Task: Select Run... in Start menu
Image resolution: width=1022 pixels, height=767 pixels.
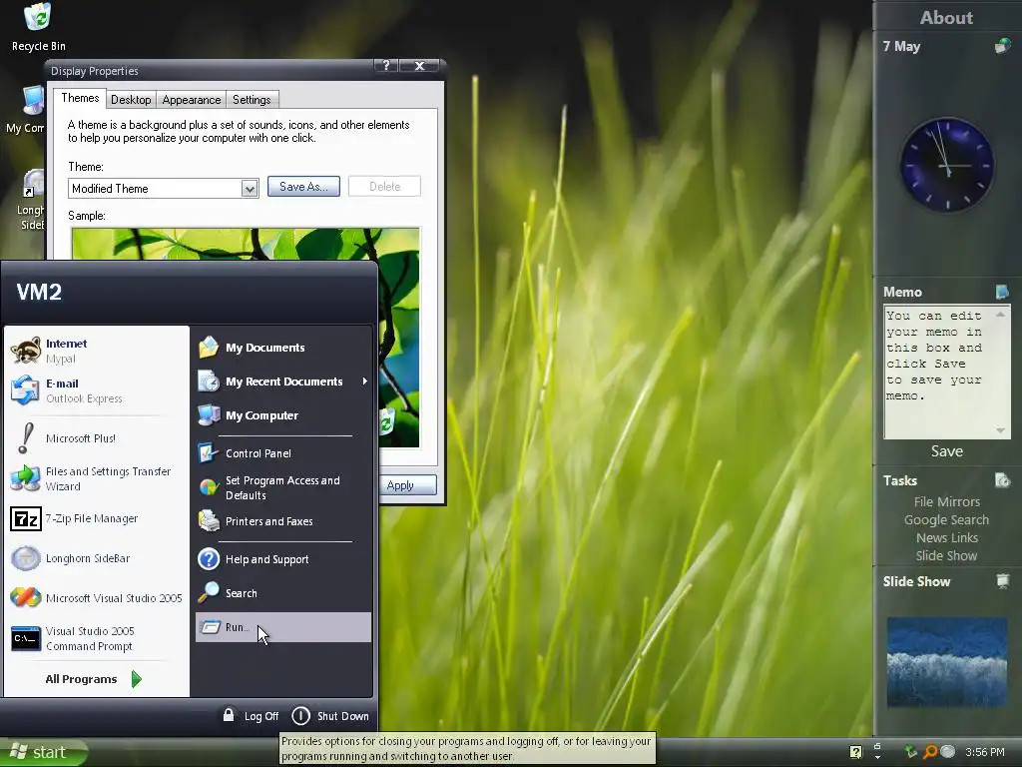Action: pos(282,627)
